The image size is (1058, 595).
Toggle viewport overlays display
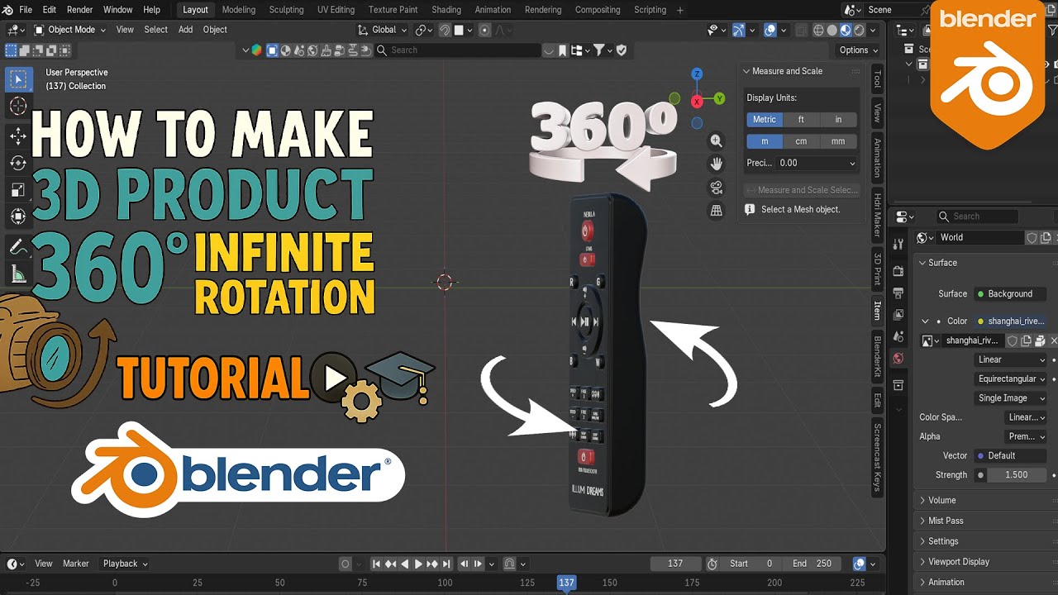770,30
